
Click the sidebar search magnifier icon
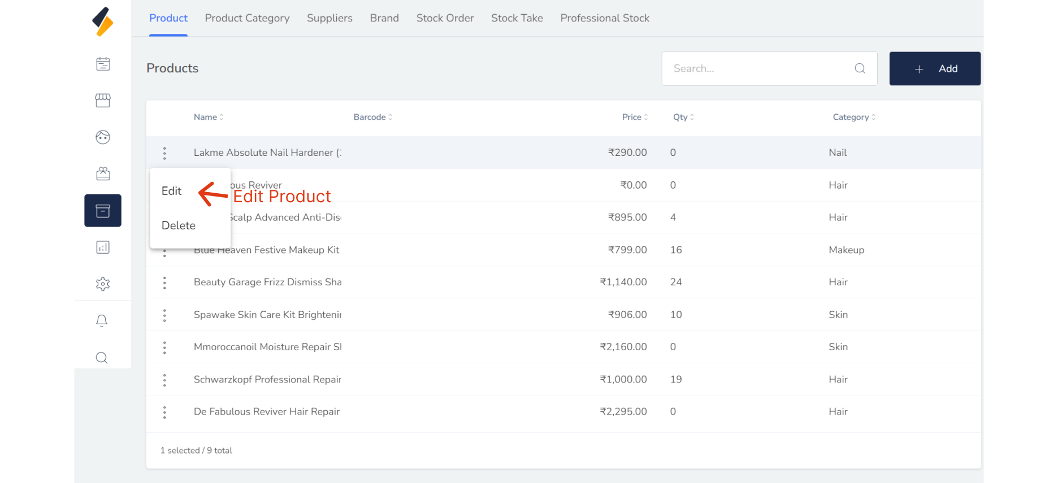pos(102,358)
